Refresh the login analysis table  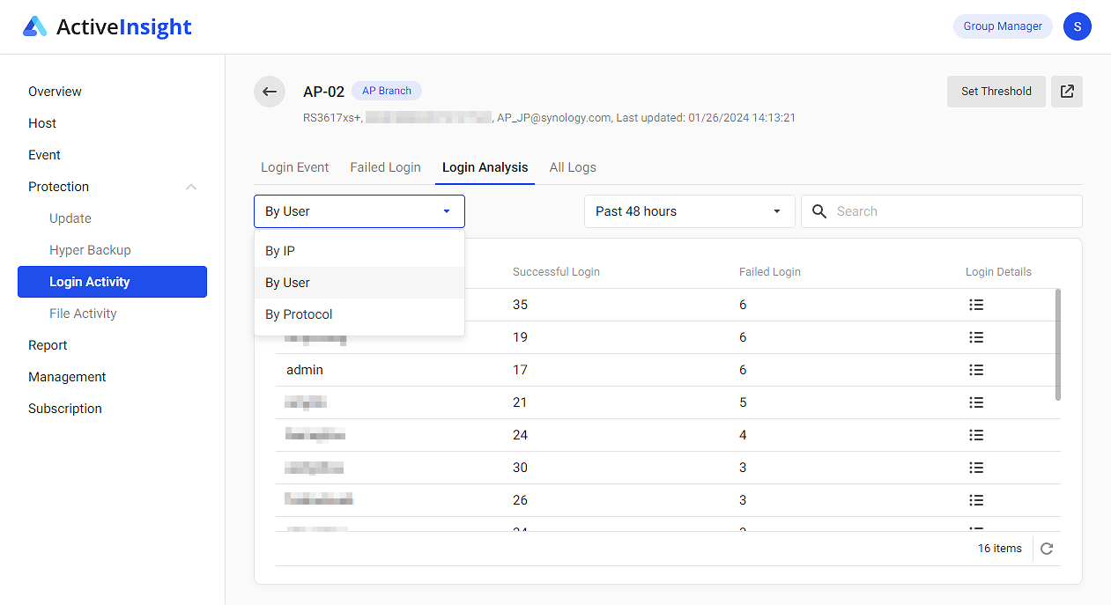tap(1047, 548)
